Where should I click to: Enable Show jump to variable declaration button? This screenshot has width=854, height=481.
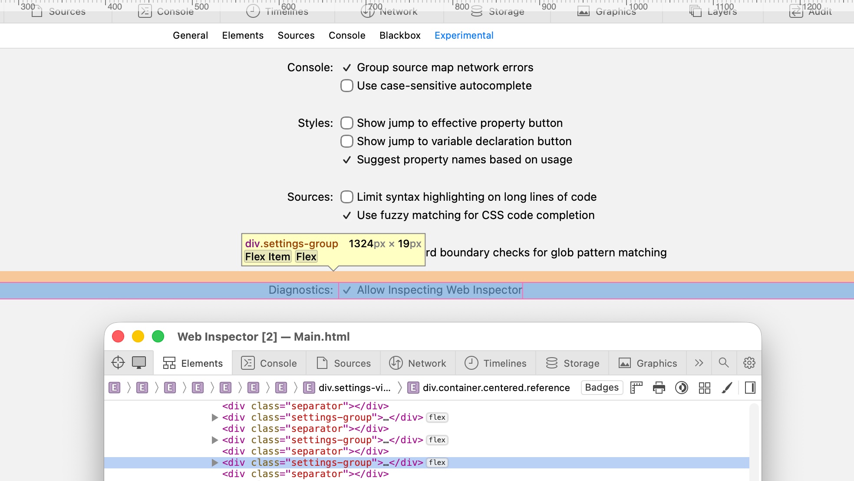[x=346, y=141]
